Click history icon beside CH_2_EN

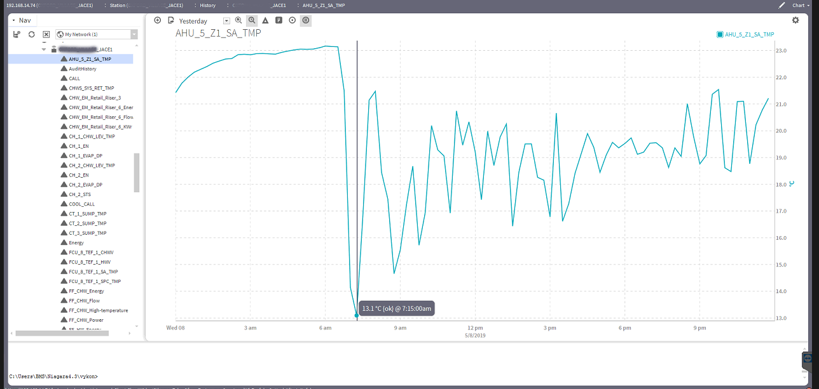(x=64, y=175)
